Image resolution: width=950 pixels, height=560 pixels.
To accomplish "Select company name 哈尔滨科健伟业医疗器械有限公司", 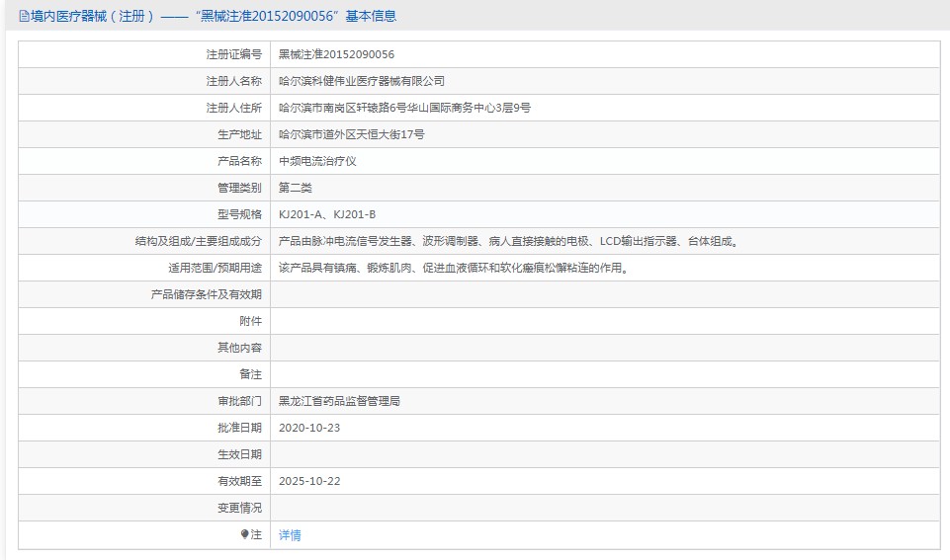I will (x=362, y=81).
